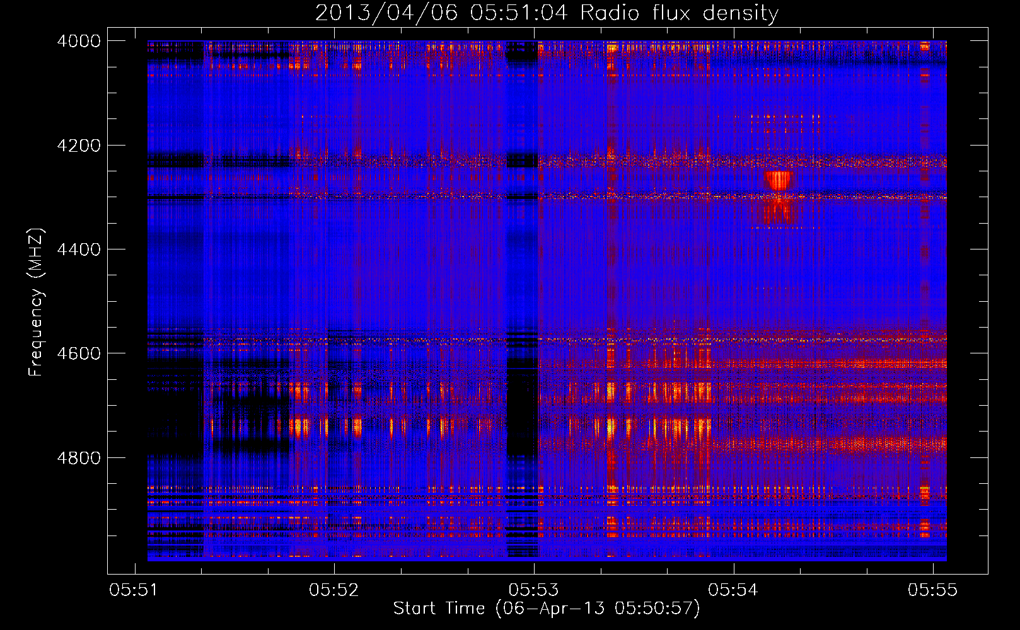Click the 4800 frequency axis label
Image resolution: width=1020 pixels, height=630 pixels.
point(79,458)
